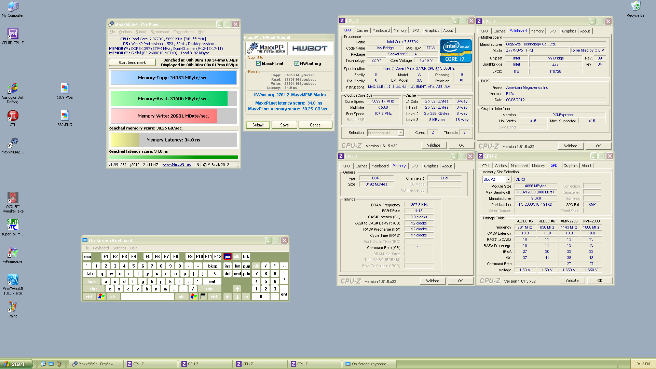The width and height of the screenshot is (656, 369).
Task: Open Paint desktop icon
Action: click(x=13, y=310)
